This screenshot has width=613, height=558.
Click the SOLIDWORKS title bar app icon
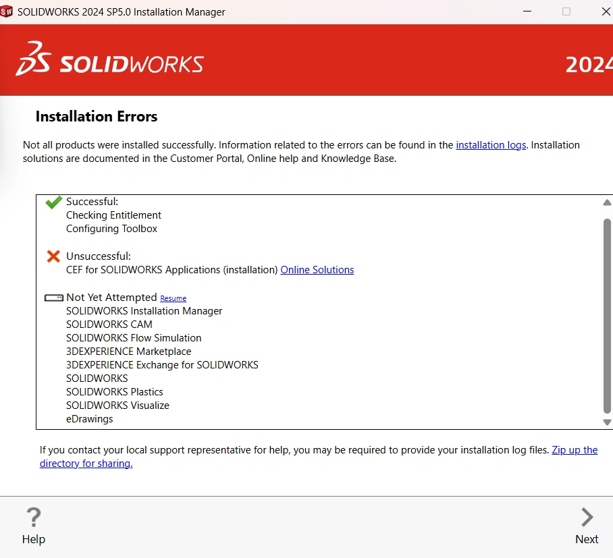6,11
